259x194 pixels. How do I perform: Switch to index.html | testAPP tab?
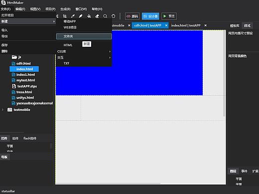[x=186, y=25]
